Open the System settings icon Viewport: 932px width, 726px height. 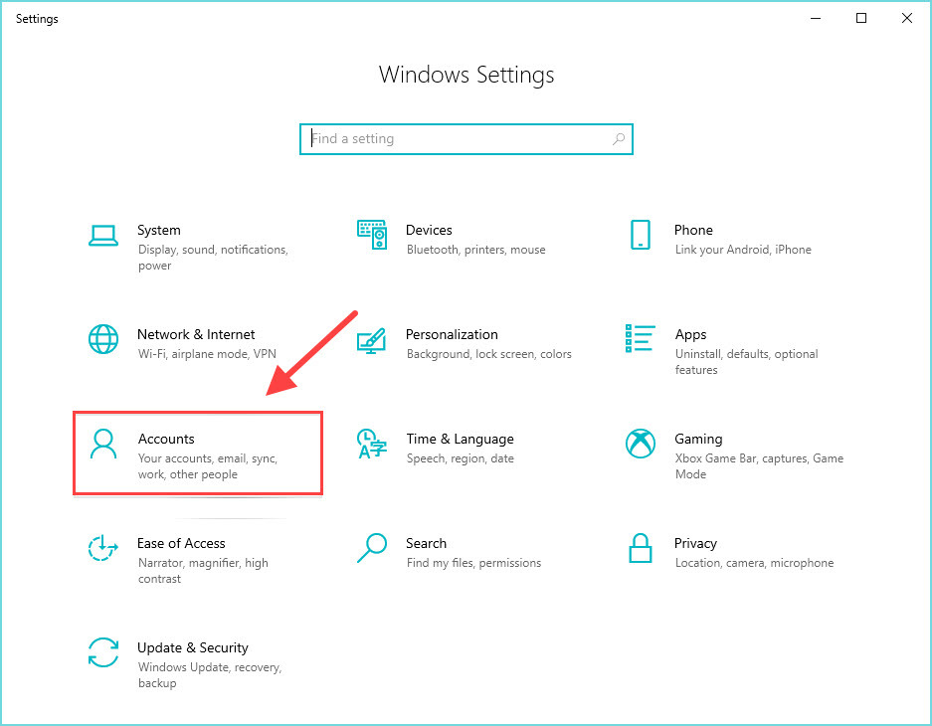(103, 235)
